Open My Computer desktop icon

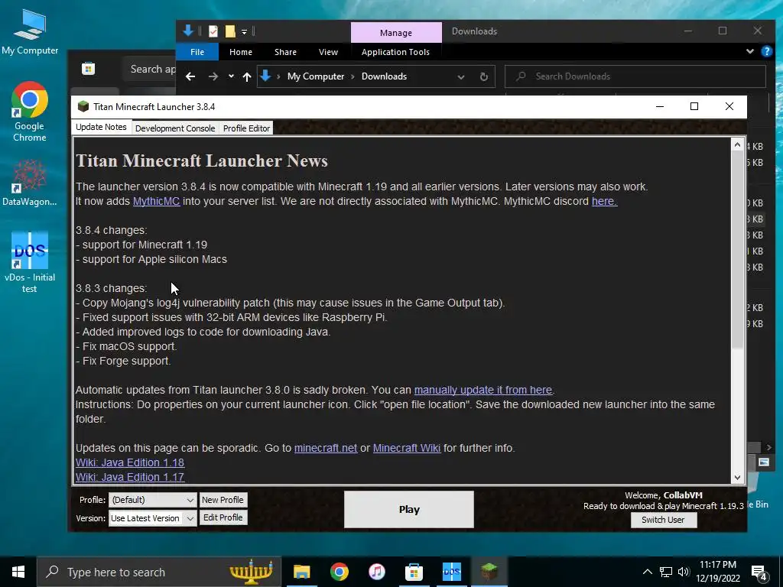click(x=30, y=31)
